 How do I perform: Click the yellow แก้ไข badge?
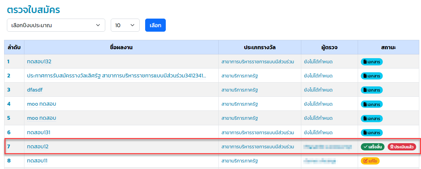click(370, 161)
